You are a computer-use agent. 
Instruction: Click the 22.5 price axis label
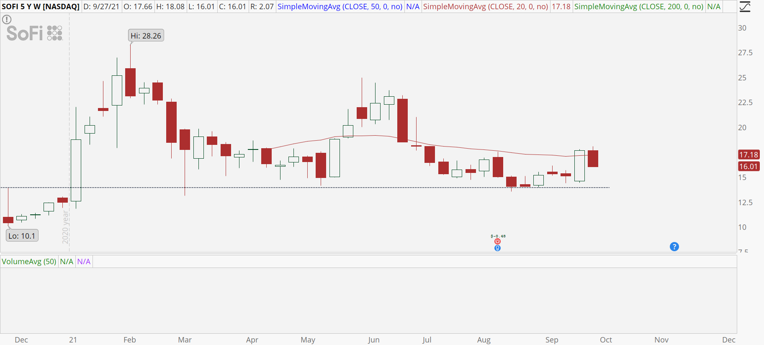[745, 103]
